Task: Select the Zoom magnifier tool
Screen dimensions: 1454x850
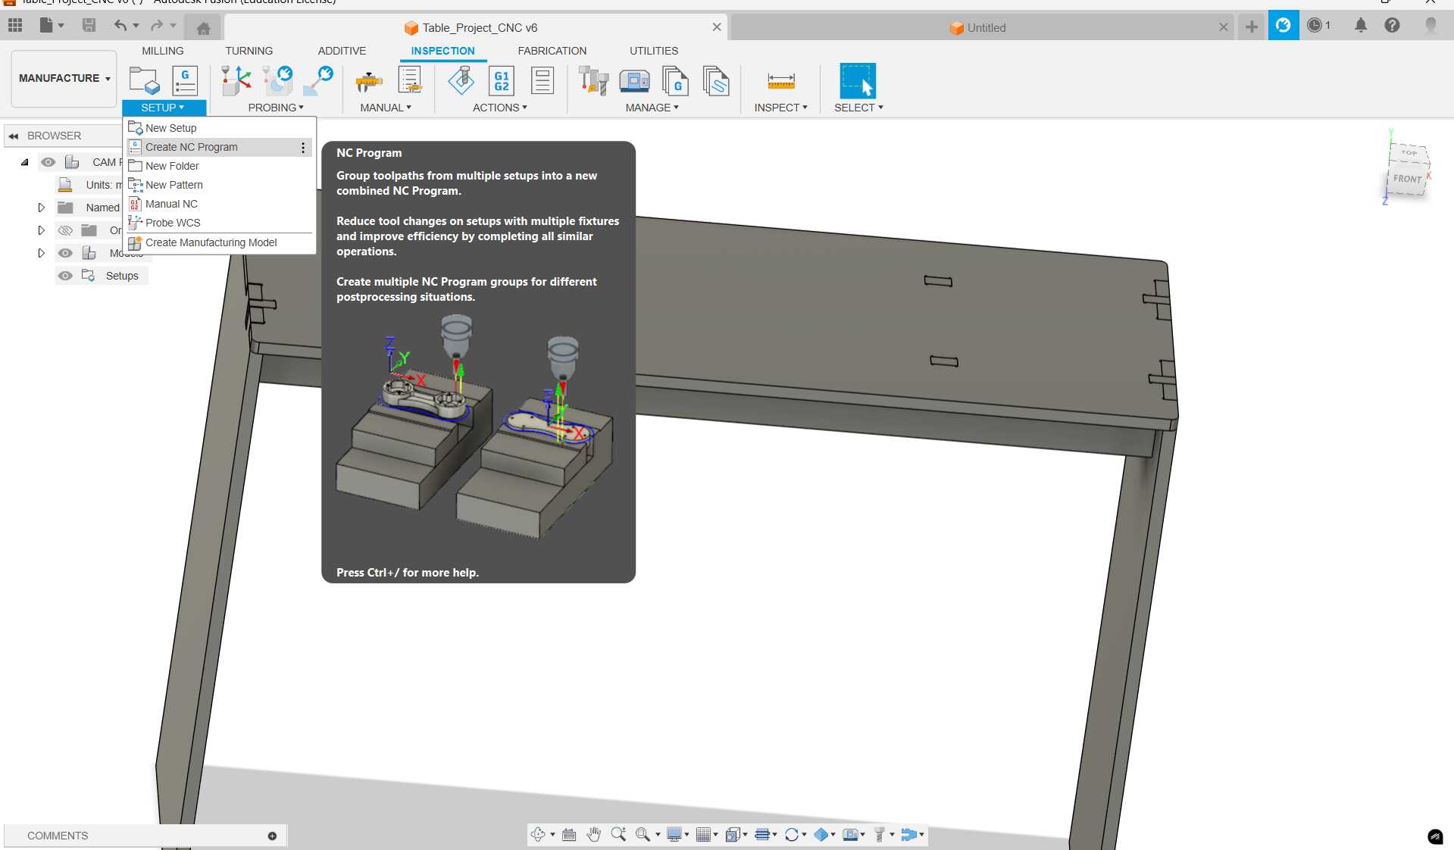Action: [618, 835]
